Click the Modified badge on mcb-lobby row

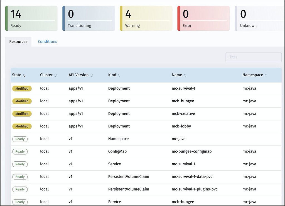click(22, 126)
